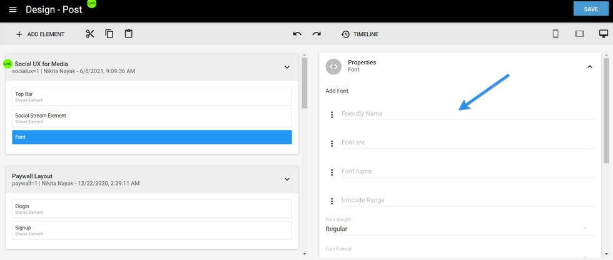The width and height of the screenshot is (613, 260).
Task: Click Add Element button
Action: (40, 34)
